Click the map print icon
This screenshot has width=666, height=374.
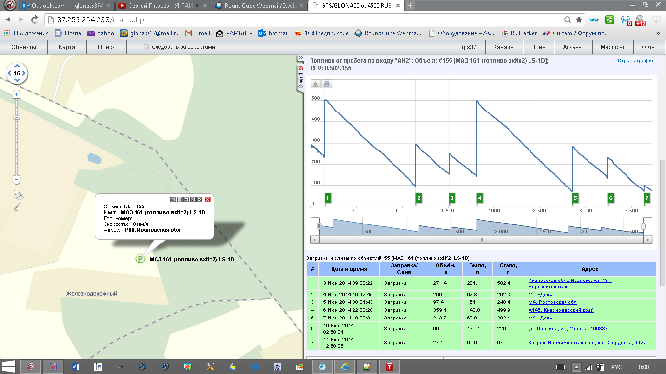coord(18,195)
